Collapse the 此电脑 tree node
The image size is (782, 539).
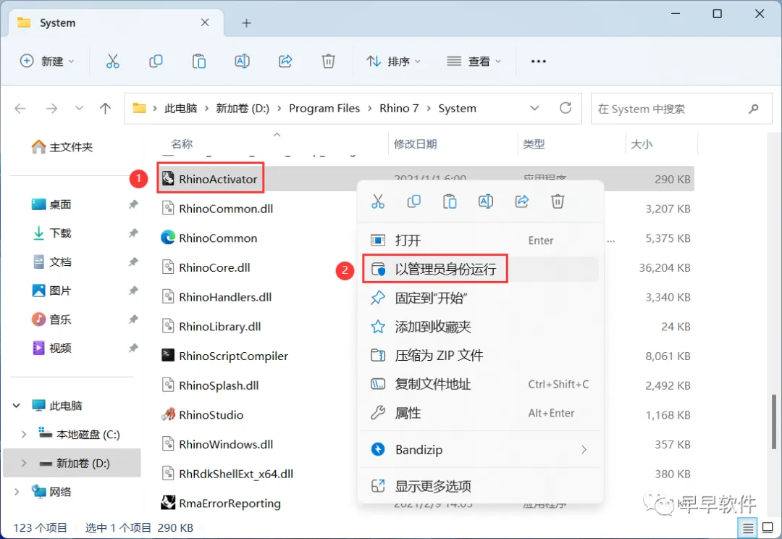point(17,405)
